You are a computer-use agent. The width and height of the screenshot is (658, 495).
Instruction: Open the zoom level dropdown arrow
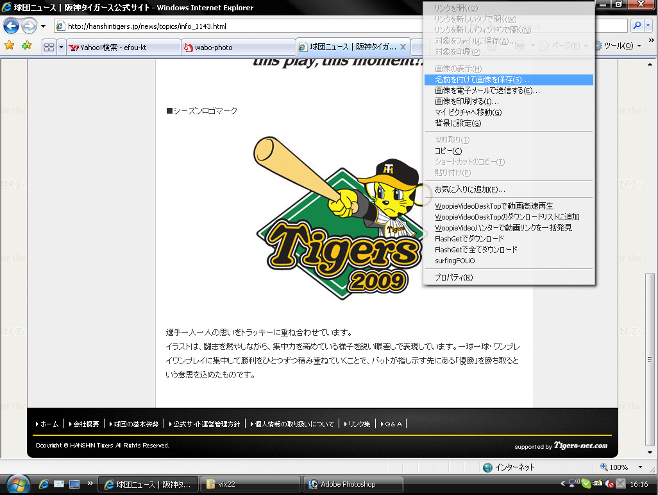click(641, 467)
